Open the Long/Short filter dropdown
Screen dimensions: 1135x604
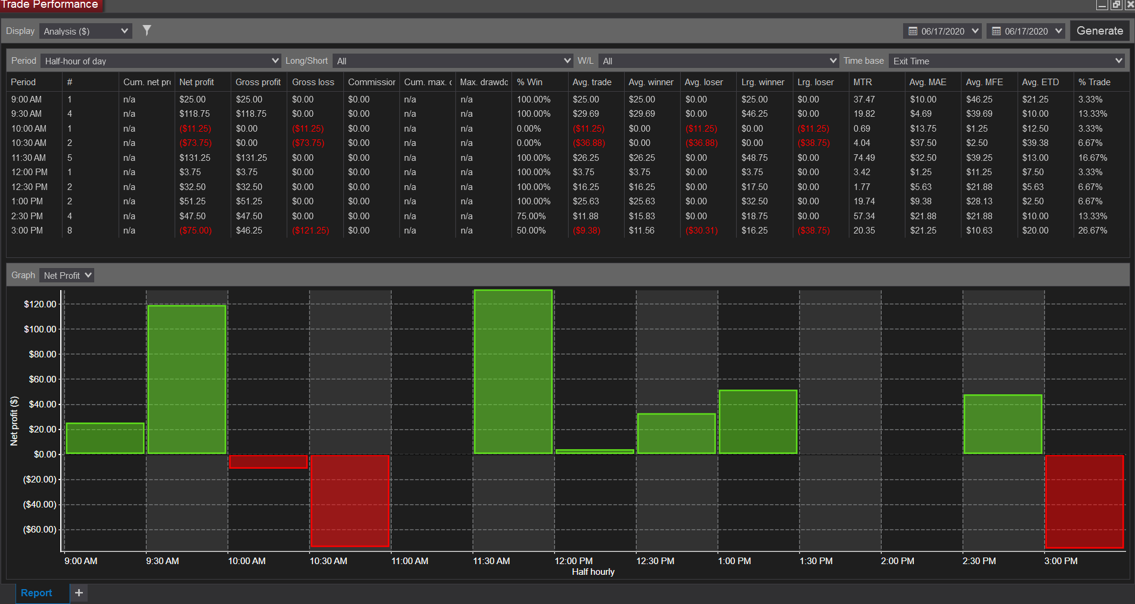click(x=452, y=61)
